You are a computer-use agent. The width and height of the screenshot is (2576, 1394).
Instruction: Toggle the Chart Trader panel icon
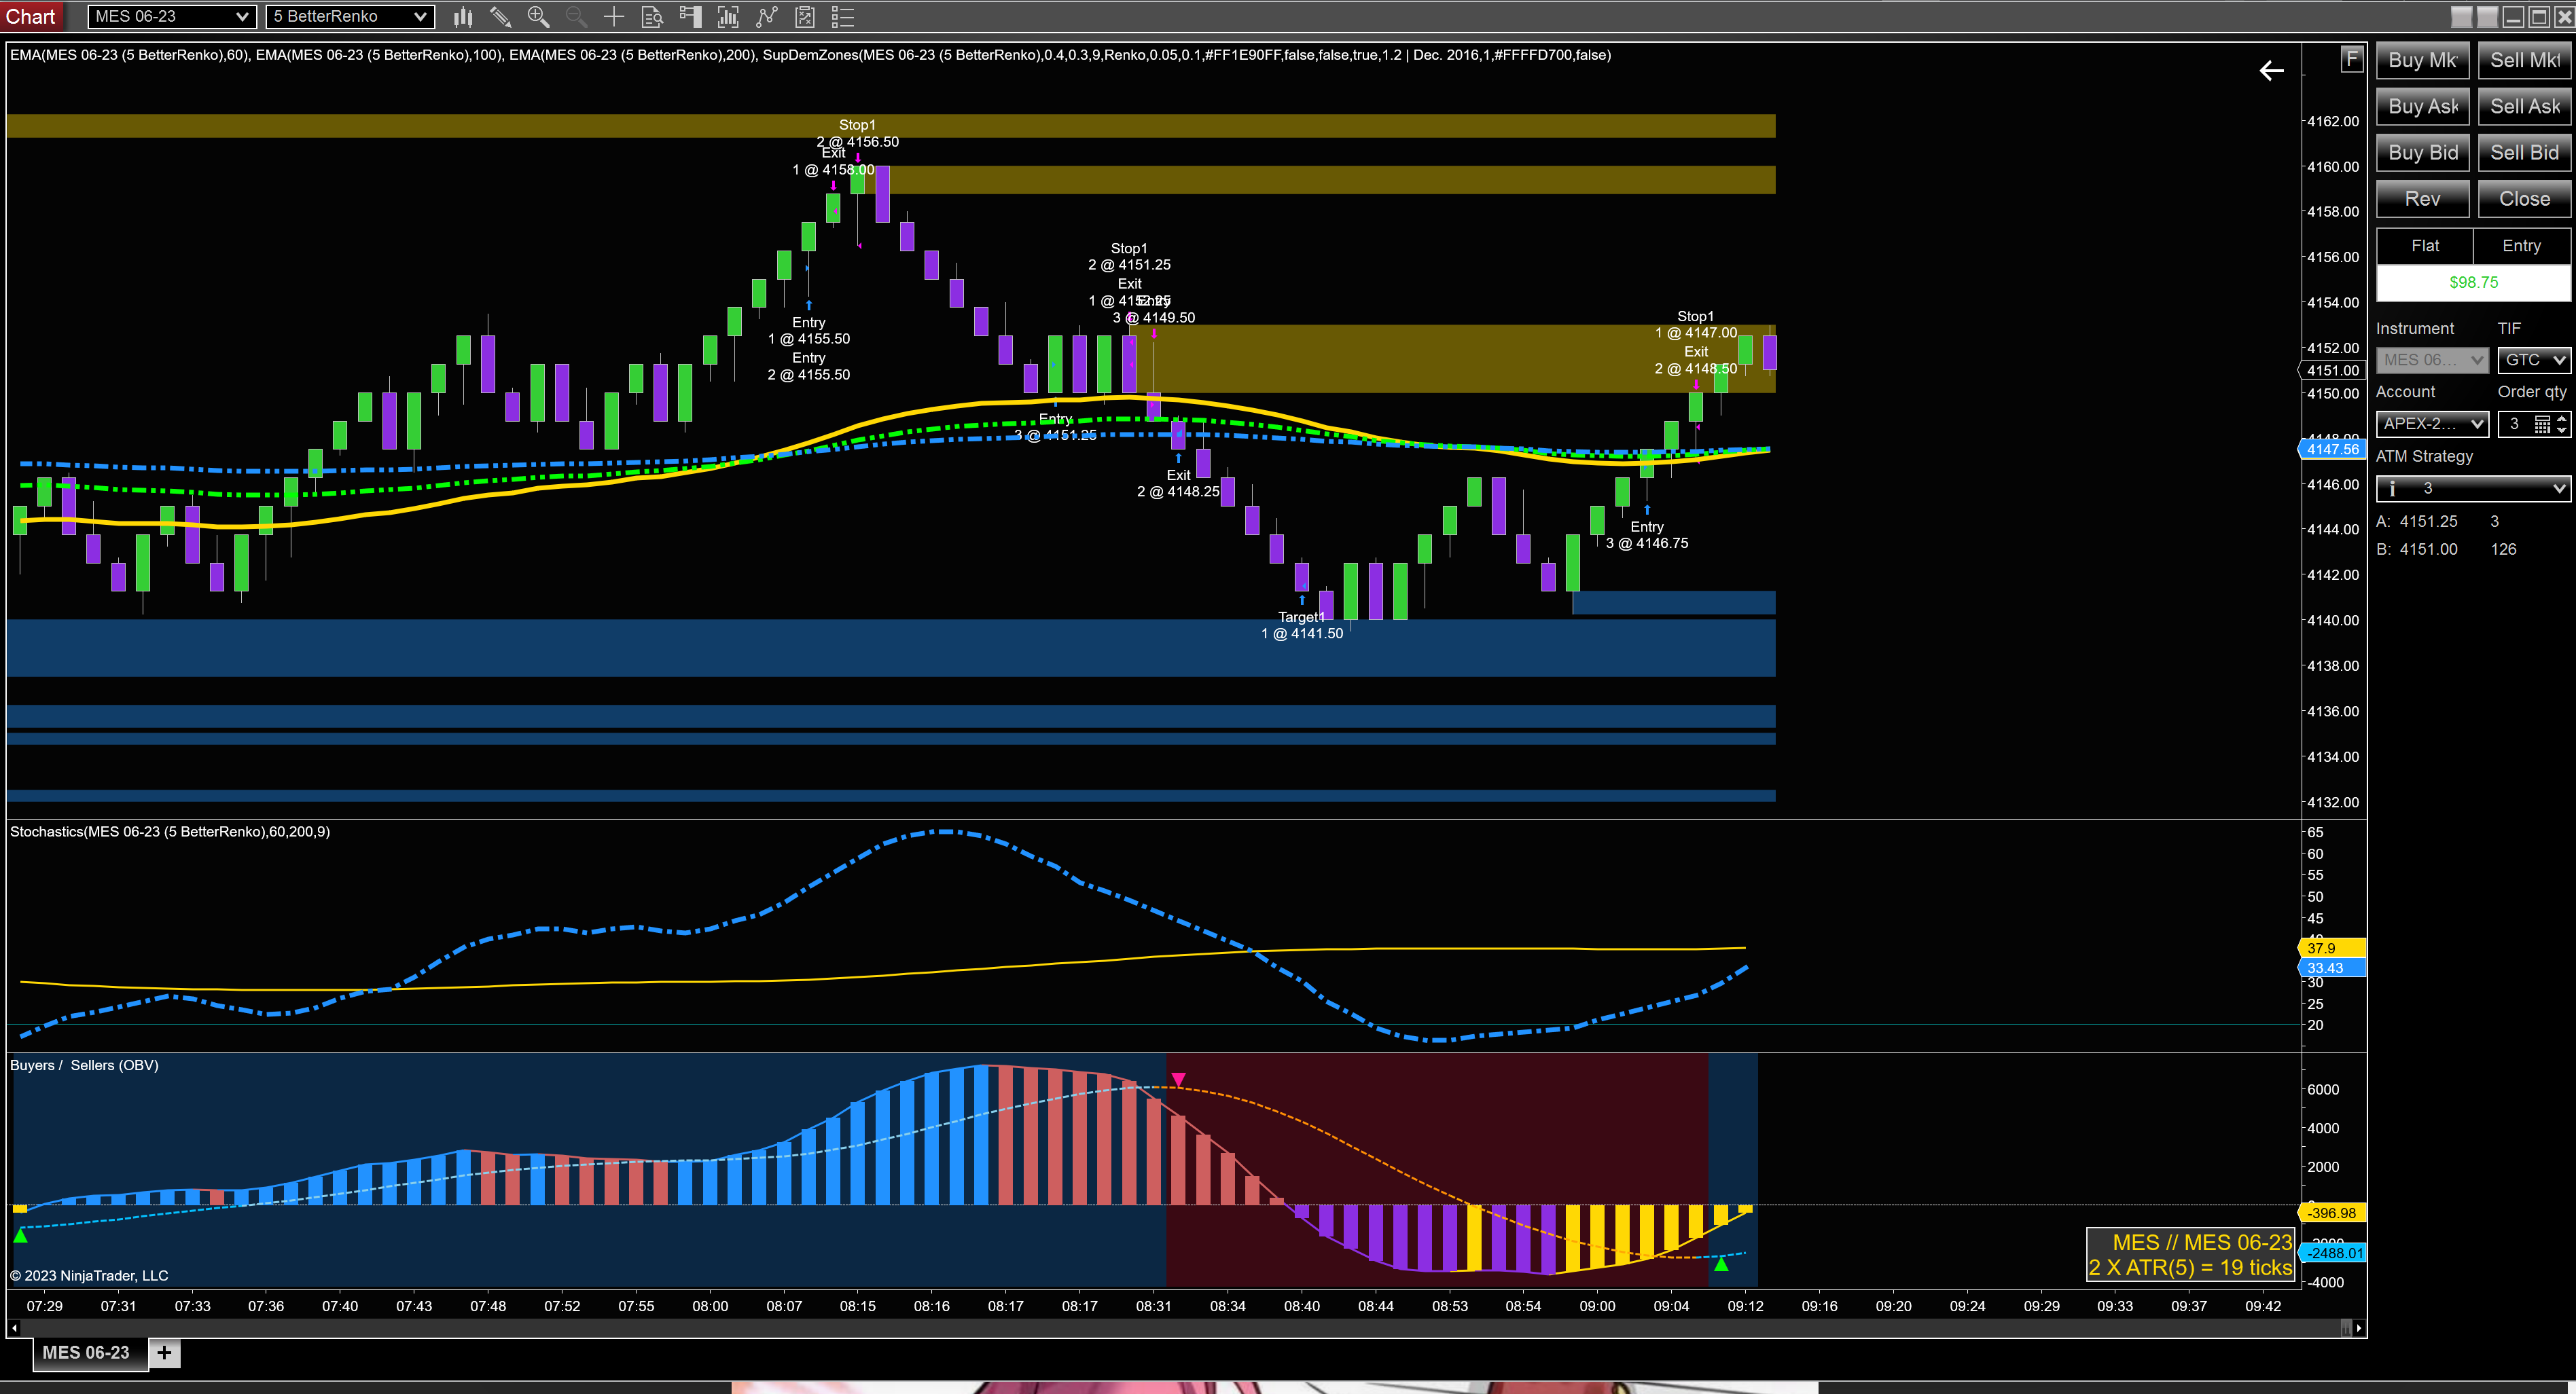click(x=690, y=17)
